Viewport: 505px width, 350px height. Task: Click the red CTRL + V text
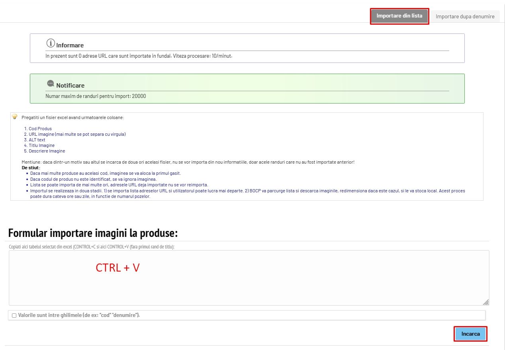coord(117,268)
